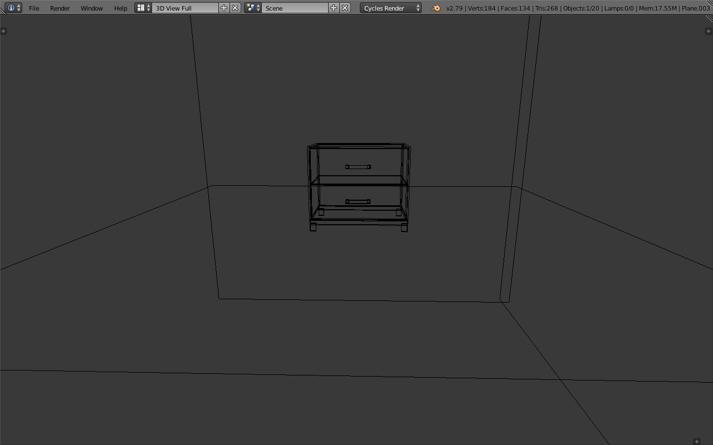This screenshot has height=445, width=713.
Task: Open the Window menu
Action: (92, 8)
